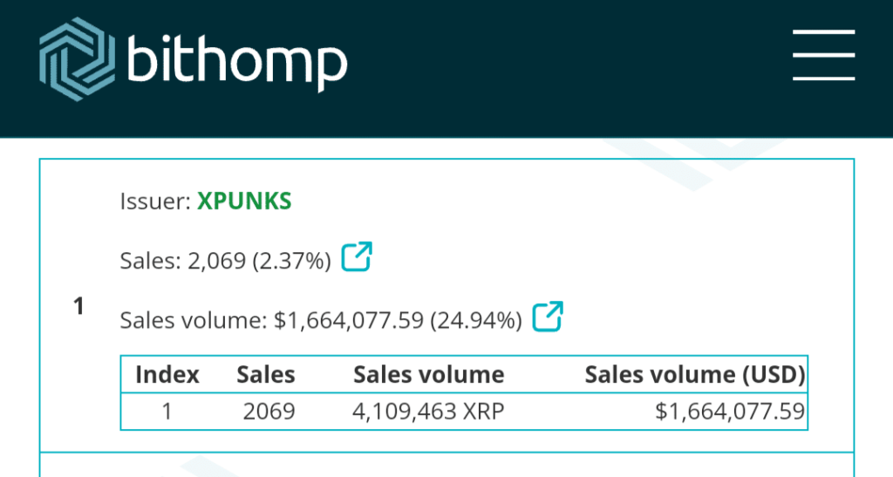The width and height of the screenshot is (893, 477).
Task: Click the bithomp wordmark text
Action: 237,59
